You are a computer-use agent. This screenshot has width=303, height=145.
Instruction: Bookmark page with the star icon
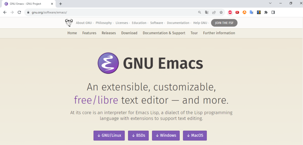221,12
